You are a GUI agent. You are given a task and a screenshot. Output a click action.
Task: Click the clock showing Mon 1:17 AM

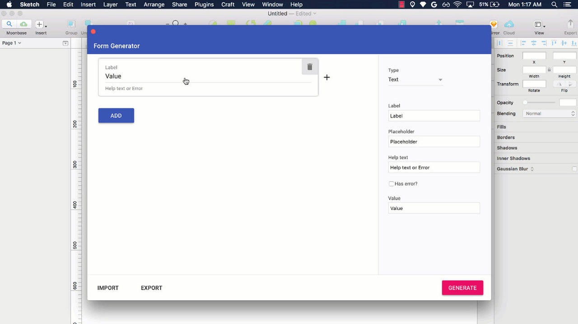click(x=525, y=5)
